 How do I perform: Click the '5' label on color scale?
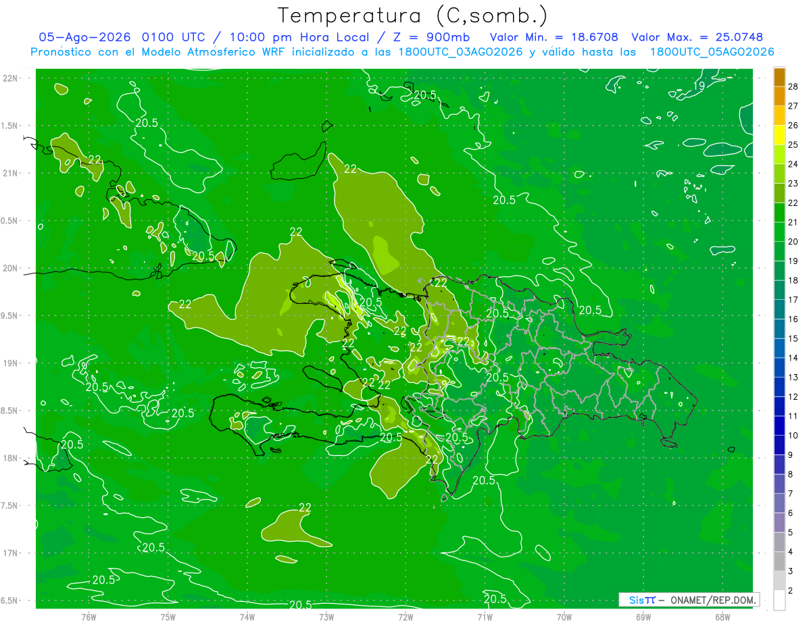(x=790, y=533)
